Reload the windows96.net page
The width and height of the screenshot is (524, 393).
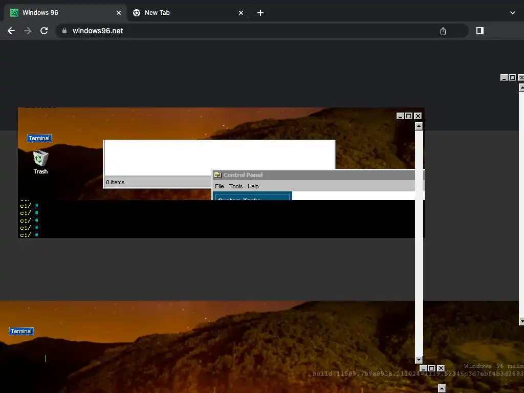point(44,31)
